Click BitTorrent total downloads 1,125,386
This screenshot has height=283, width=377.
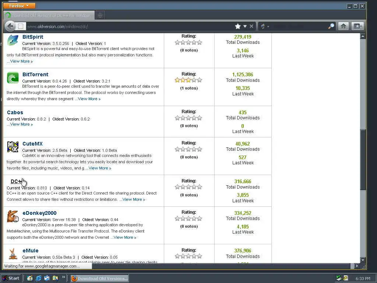(x=243, y=74)
